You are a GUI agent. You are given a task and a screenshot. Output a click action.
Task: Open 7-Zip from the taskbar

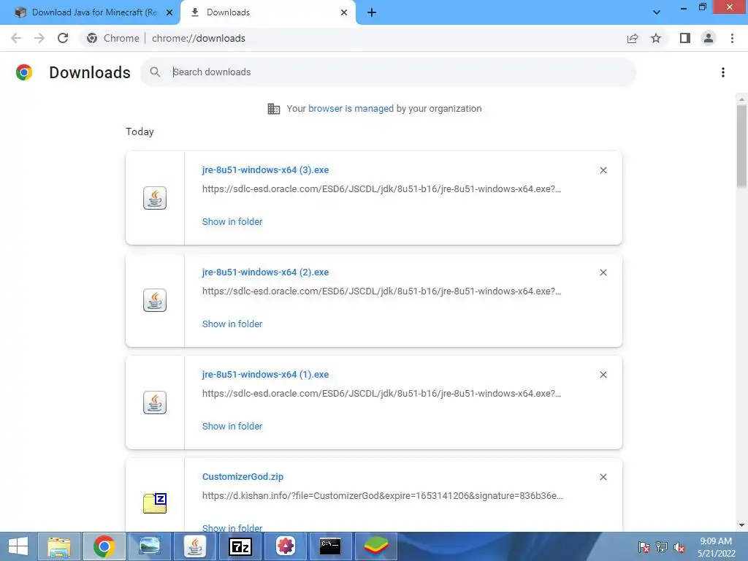click(x=240, y=546)
